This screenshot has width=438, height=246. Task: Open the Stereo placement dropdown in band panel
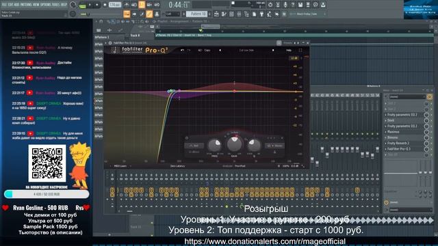[275, 146]
